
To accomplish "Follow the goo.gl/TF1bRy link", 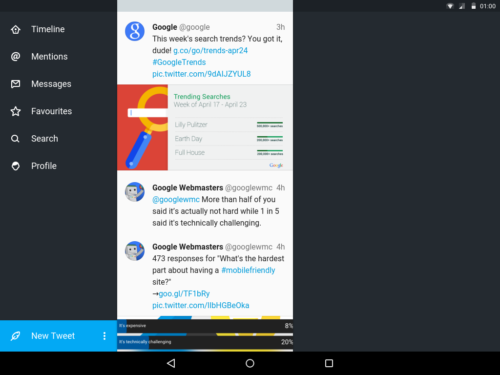I will point(184,294).
